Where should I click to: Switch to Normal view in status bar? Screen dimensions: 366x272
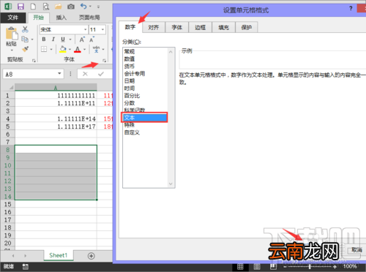coord(240,267)
